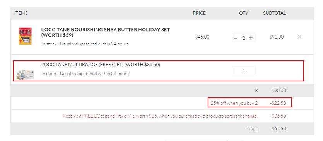
Task: Click the $45.00 unit price
Action: coord(202,37)
